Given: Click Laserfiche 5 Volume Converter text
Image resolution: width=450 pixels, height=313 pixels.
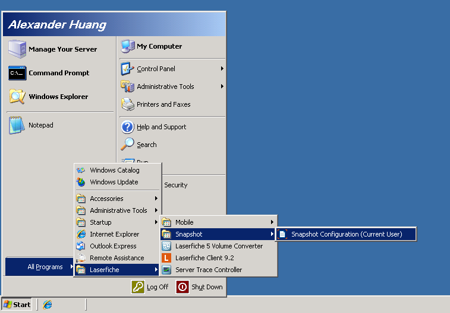Looking at the screenshot, I should 219,246.
